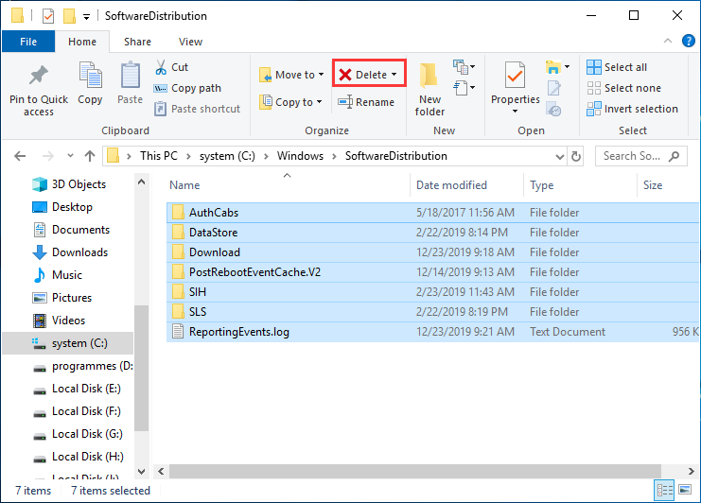Switch to the View ribbon tab
The height and width of the screenshot is (503, 701).
pos(190,42)
